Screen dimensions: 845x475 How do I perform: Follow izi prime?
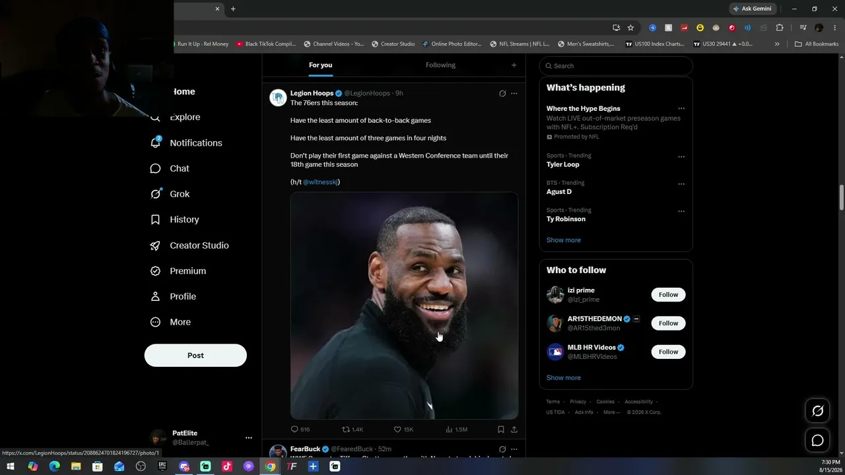[668, 295]
